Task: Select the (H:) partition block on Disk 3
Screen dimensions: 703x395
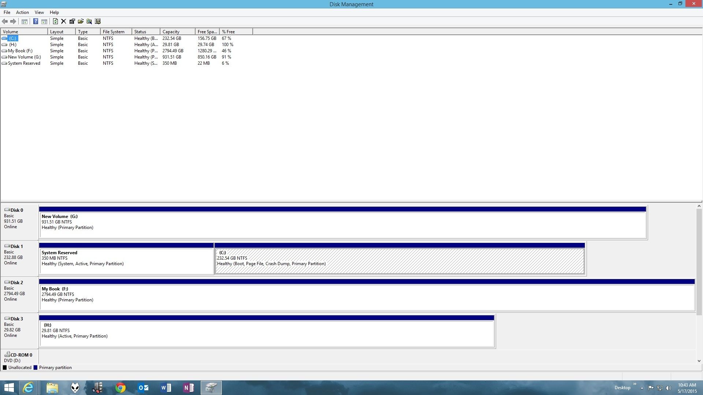Action: [x=267, y=331]
